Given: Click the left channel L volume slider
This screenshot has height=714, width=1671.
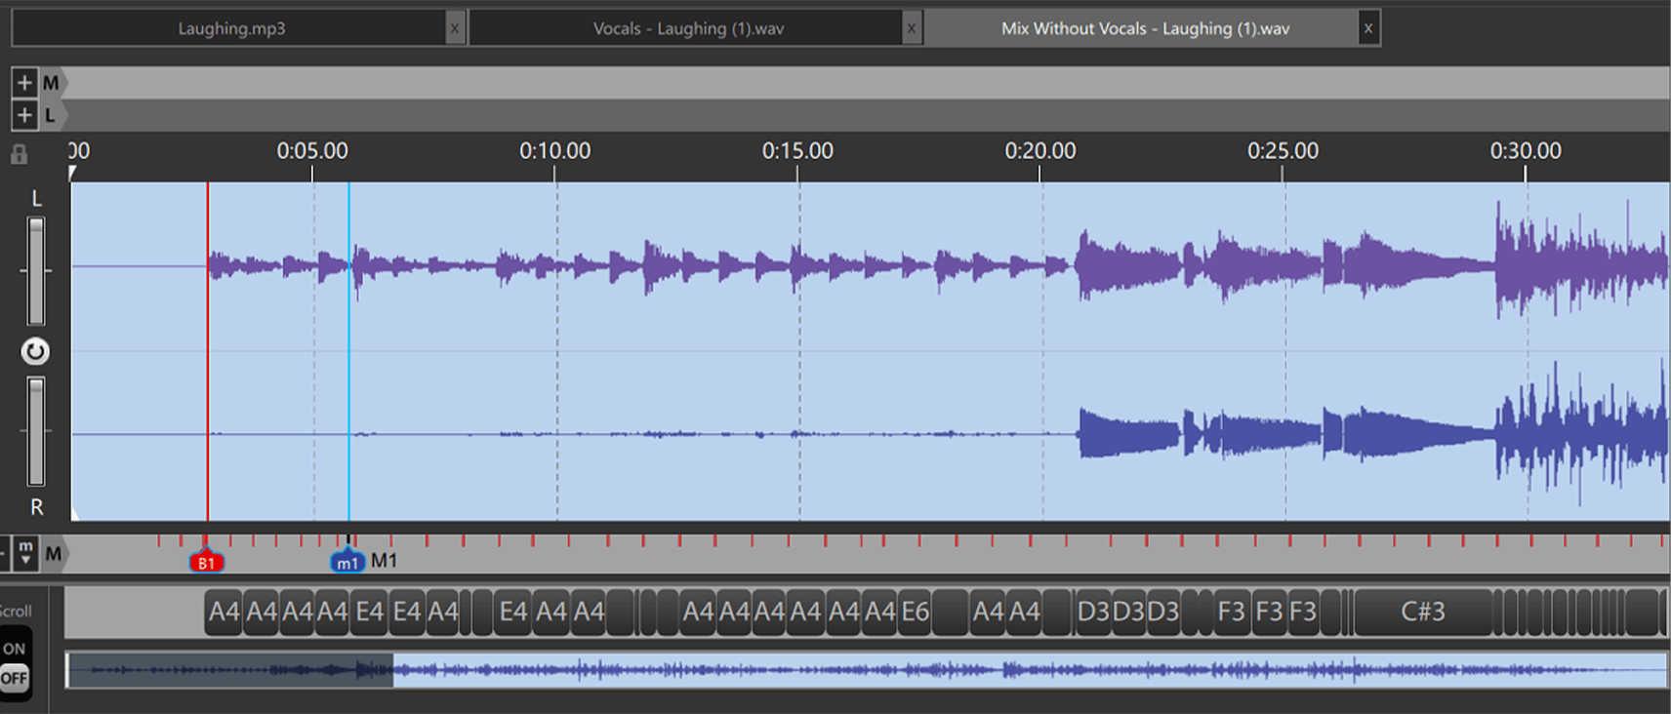Looking at the screenshot, I should click(x=36, y=270).
